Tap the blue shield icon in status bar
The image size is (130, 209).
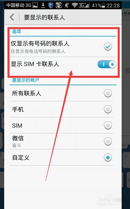(x=51, y=5)
